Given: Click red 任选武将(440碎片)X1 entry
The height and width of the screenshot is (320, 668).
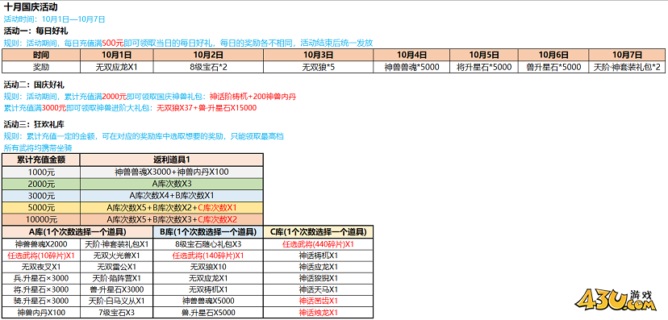Looking at the screenshot, I should (x=318, y=244).
